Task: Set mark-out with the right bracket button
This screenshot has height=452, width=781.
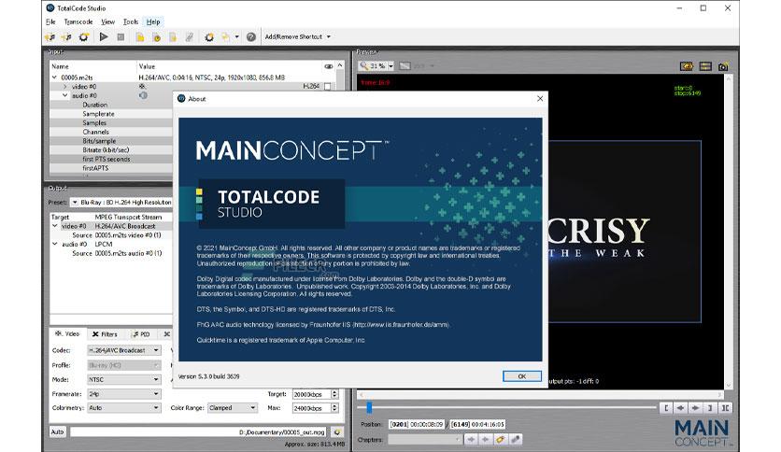Action: coord(710,408)
